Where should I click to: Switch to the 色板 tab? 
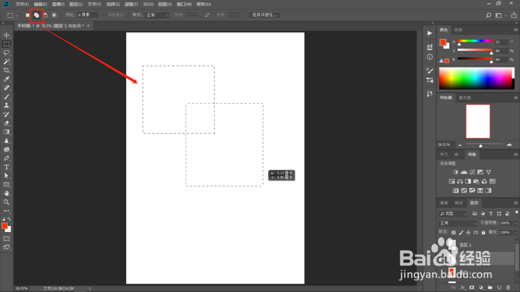(x=458, y=30)
